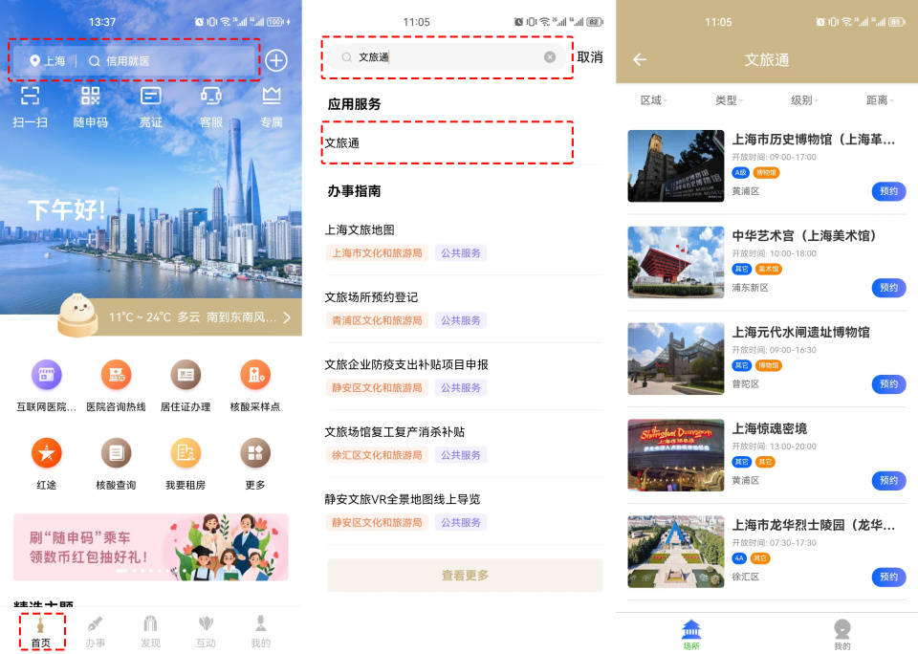This screenshot has width=918, height=654.
Task: Expand the 区域 filter dropdown
Action: [654, 100]
